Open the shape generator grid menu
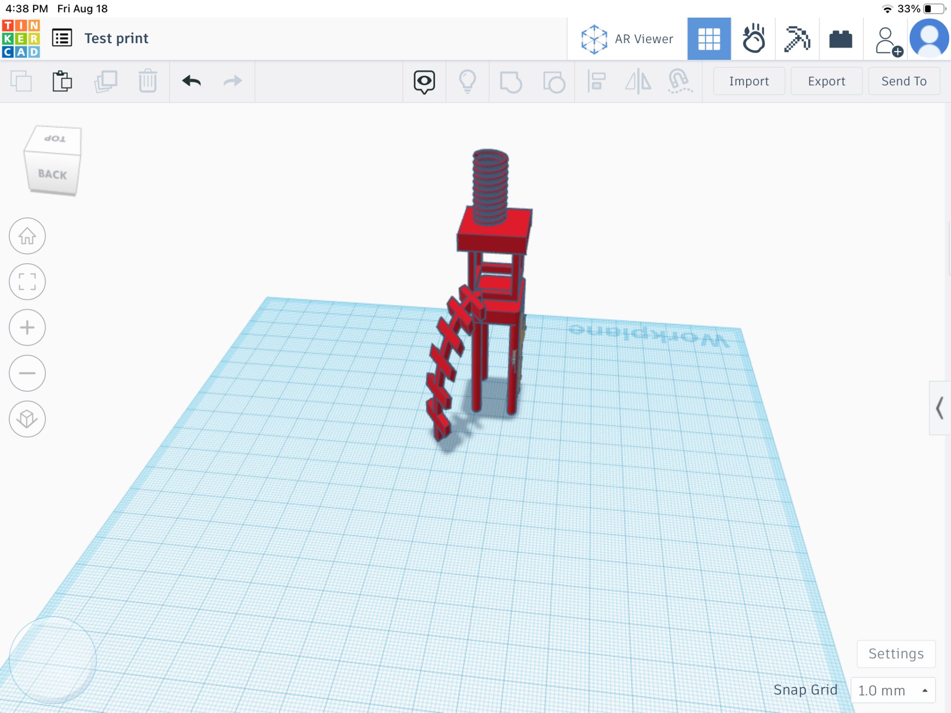This screenshot has width=951, height=713. [709, 39]
